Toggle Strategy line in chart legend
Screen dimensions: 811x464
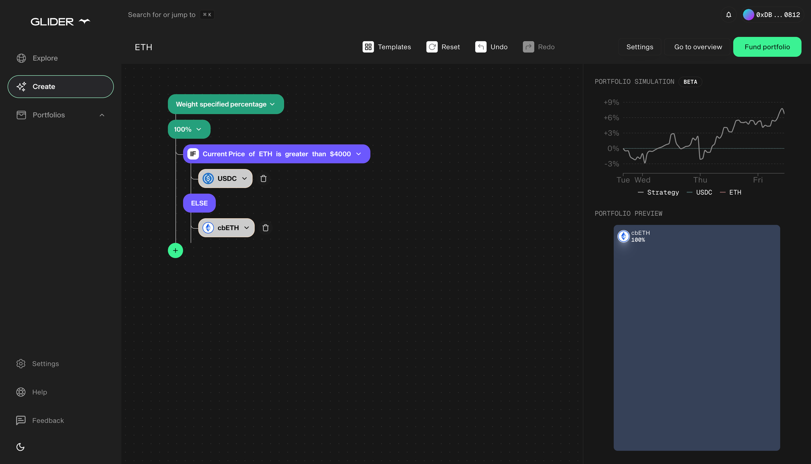(659, 192)
